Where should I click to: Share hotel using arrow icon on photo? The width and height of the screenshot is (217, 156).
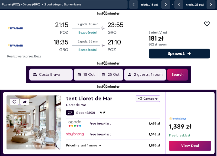point(25,102)
